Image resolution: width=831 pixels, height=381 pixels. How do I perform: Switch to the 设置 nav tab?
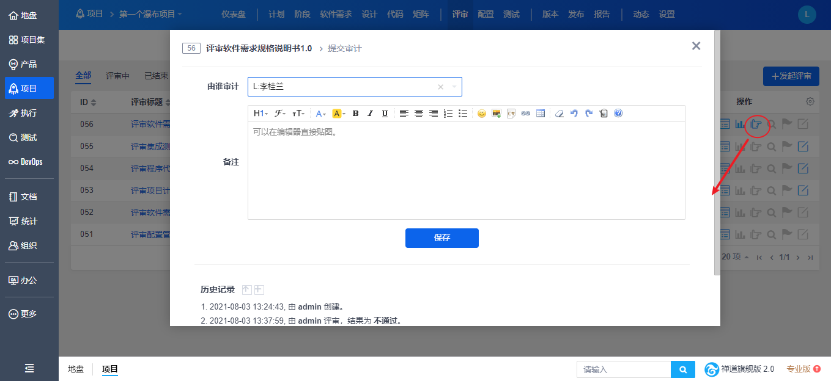click(x=667, y=14)
